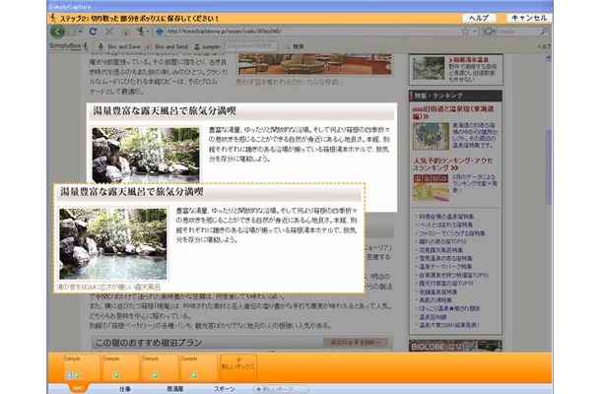The height and width of the screenshot is (394, 601).
Task: Switch to the スポーツ theme tab
Action: pyautogui.click(x=225, y=389)
